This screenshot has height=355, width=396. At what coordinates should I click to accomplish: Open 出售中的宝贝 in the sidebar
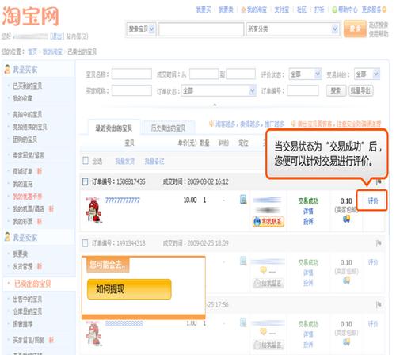pyautogui.click(x=28, y=299)
